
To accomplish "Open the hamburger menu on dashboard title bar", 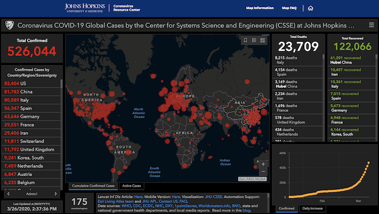I will pyautogui.click(x=371, y=25).
